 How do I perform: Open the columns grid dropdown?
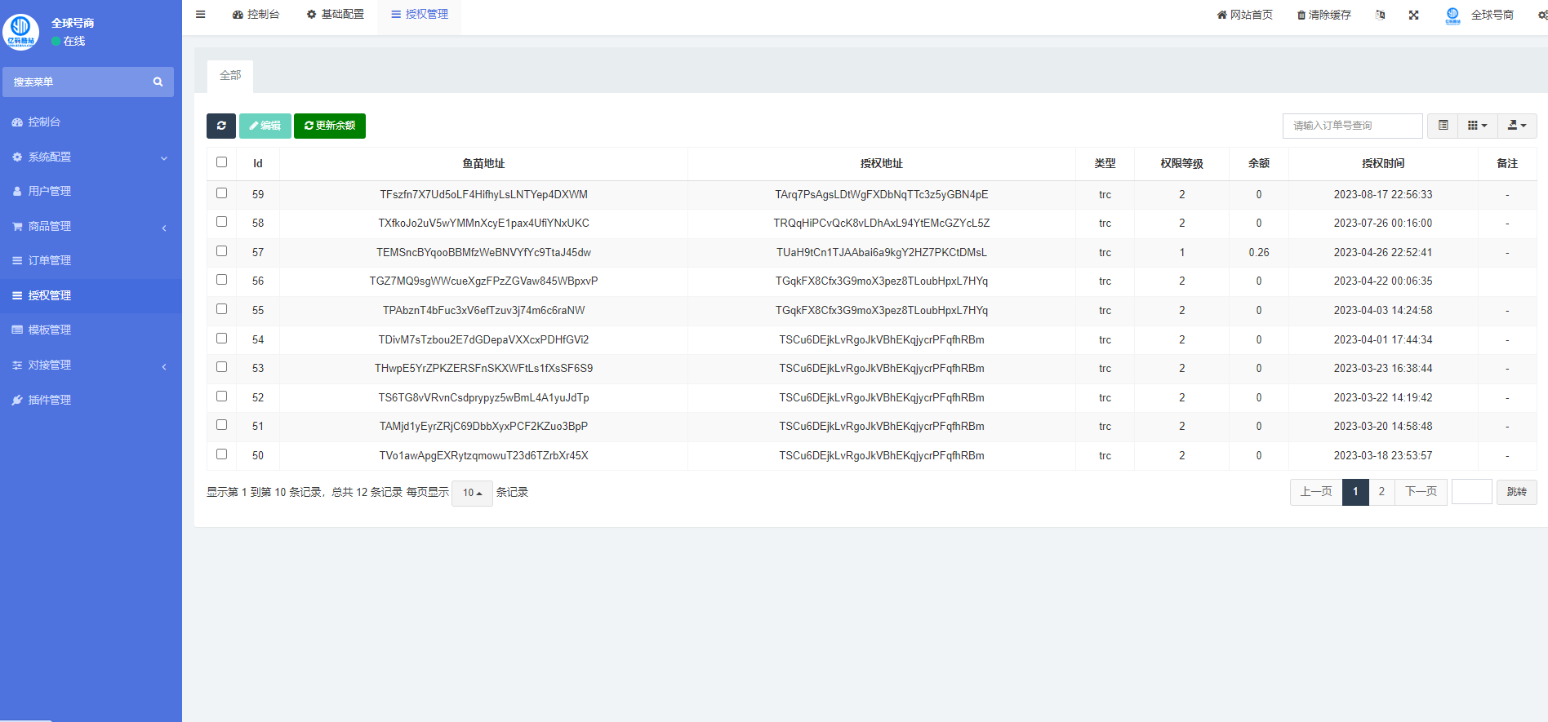coord(1477,126)
